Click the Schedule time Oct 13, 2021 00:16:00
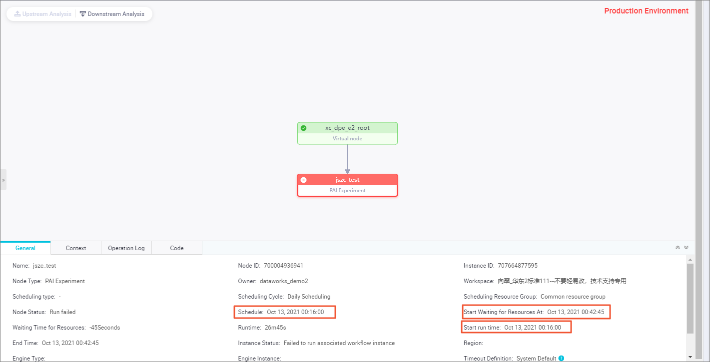 [295, 312]
